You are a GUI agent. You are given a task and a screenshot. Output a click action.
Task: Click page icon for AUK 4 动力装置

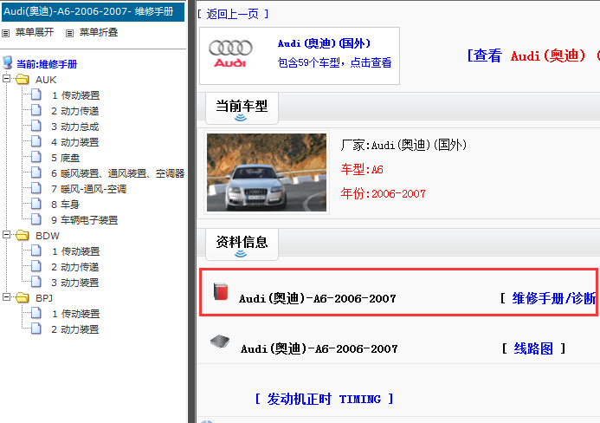click(36, 141)
